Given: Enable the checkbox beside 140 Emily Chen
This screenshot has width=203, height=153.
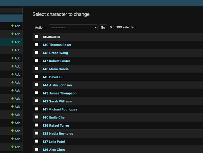Looking at the screenshot, I should [37, 117].
